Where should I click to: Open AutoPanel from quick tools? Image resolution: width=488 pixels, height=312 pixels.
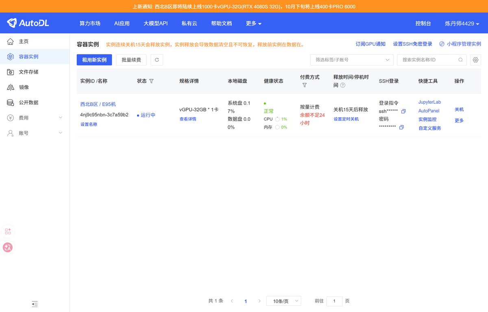pyautogui.click(x=429, y=111)
